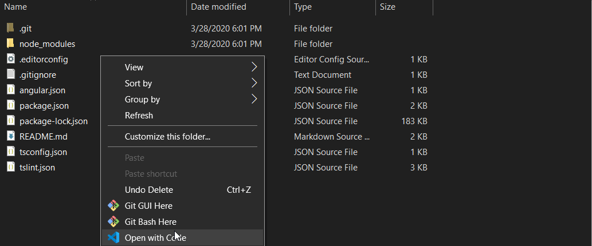Viewport: 592px width, 246px height.
Task: Expand the Group by submenu arrow
Action: (254, 99)
